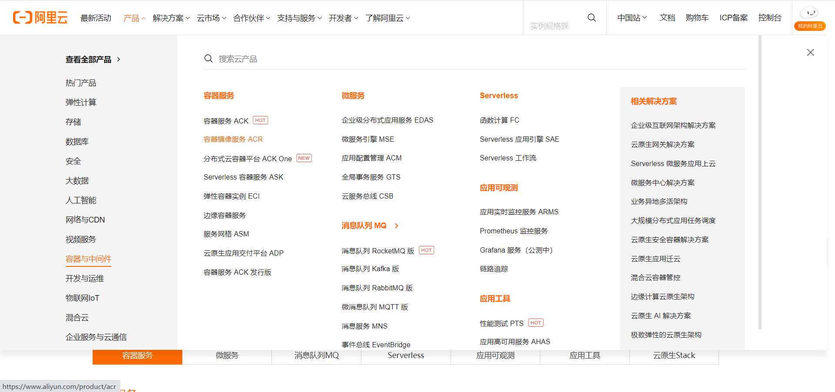Select 企业服务与云通信 category

pos(96,337)
